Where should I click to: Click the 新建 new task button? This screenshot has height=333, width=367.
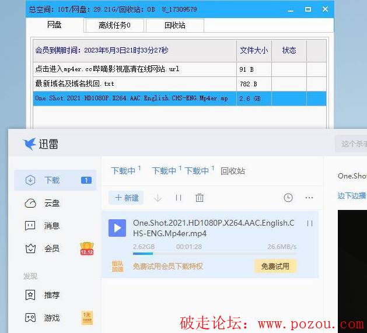click(x=126, y=198)
